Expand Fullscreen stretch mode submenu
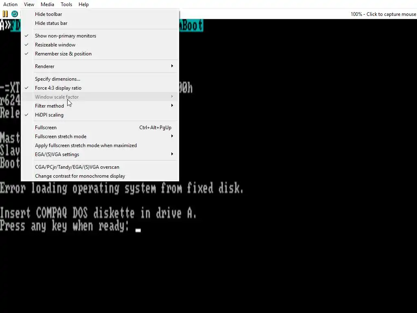Viewport: 417px width, 313px height. tap(100, 136)
